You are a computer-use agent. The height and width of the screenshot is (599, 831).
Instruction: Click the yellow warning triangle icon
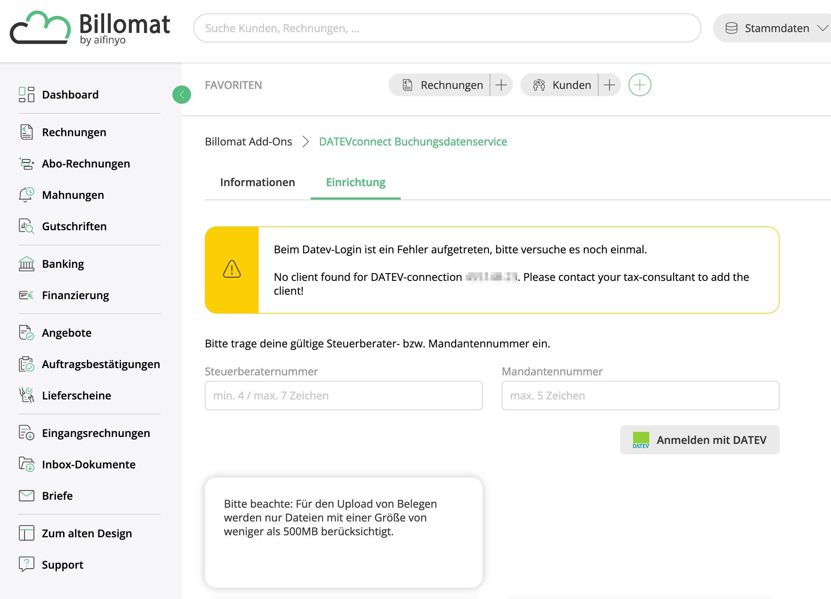pos(232,270)
